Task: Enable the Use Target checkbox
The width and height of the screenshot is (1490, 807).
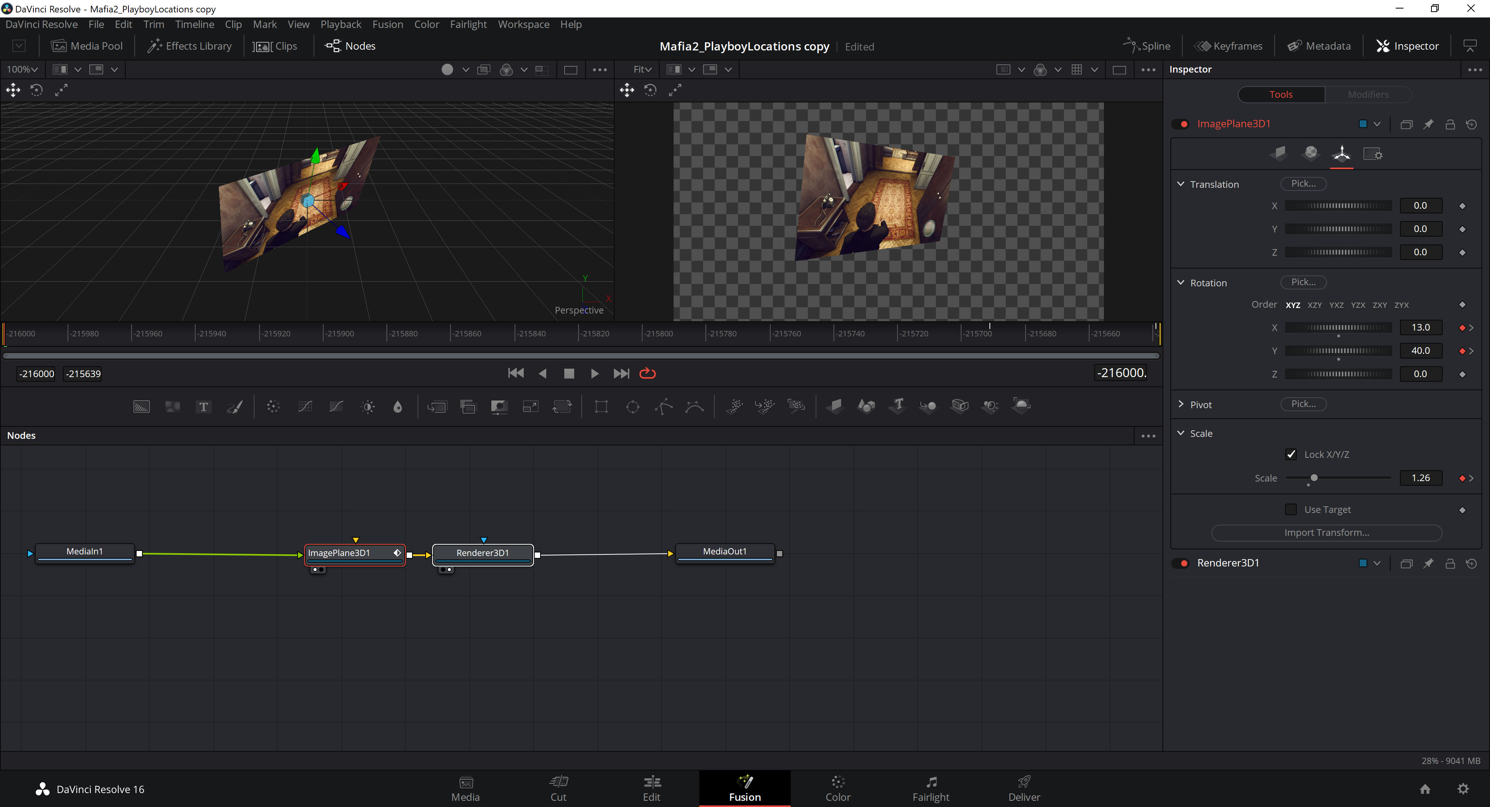Action: [x=1291, y=509]
